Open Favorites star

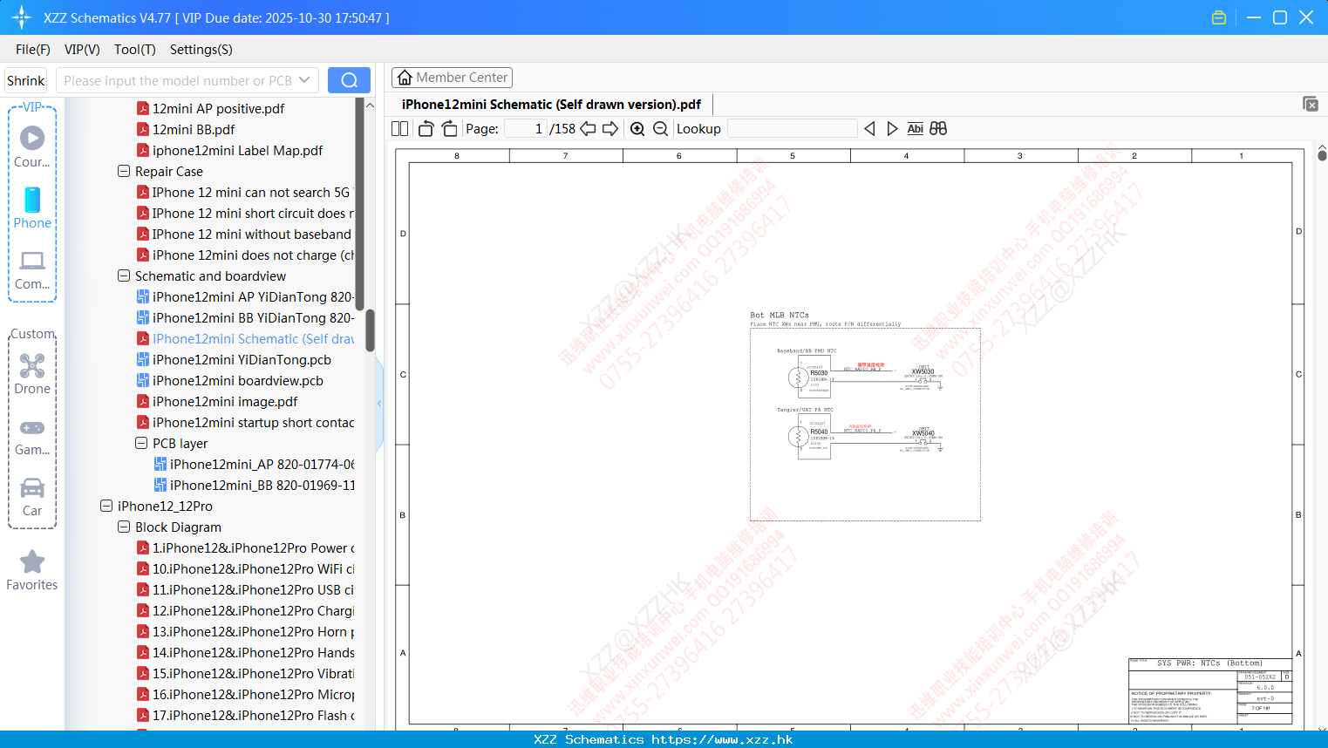point(32,570)
